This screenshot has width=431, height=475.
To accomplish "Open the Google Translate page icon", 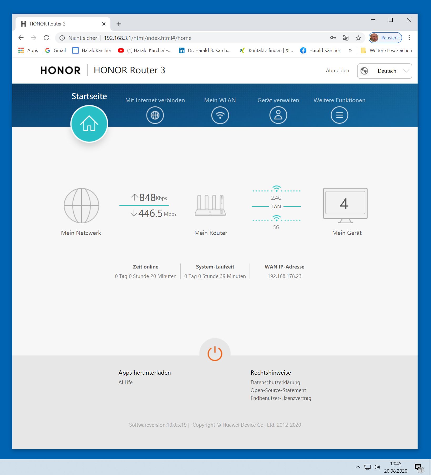I will pyautogui.click(x=346, y=38).
